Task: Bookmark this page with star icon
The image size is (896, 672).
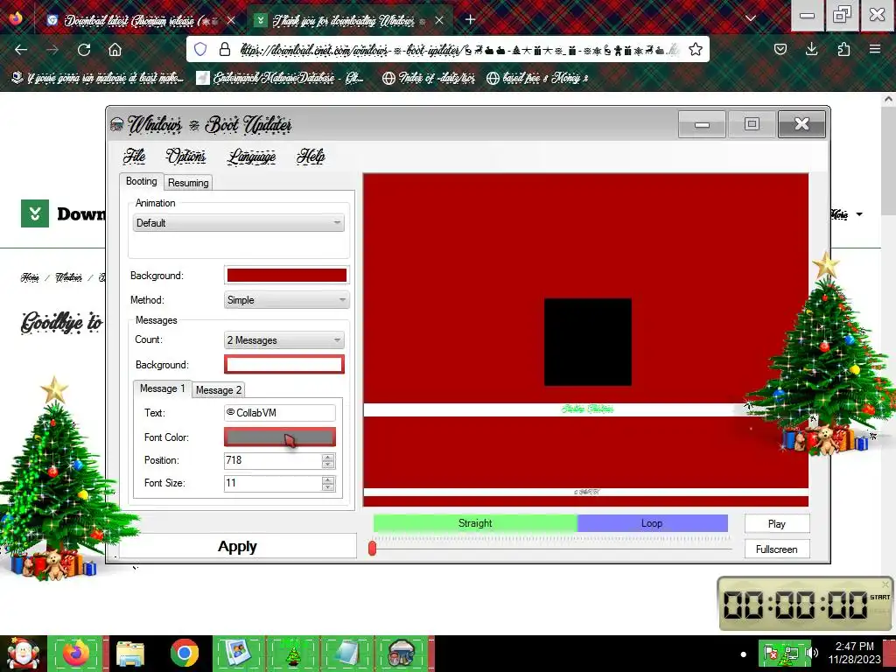Action: coord(696,49)
